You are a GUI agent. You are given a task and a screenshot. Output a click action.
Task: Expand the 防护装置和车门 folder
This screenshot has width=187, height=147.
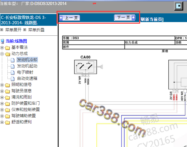(x=2, y=103)
